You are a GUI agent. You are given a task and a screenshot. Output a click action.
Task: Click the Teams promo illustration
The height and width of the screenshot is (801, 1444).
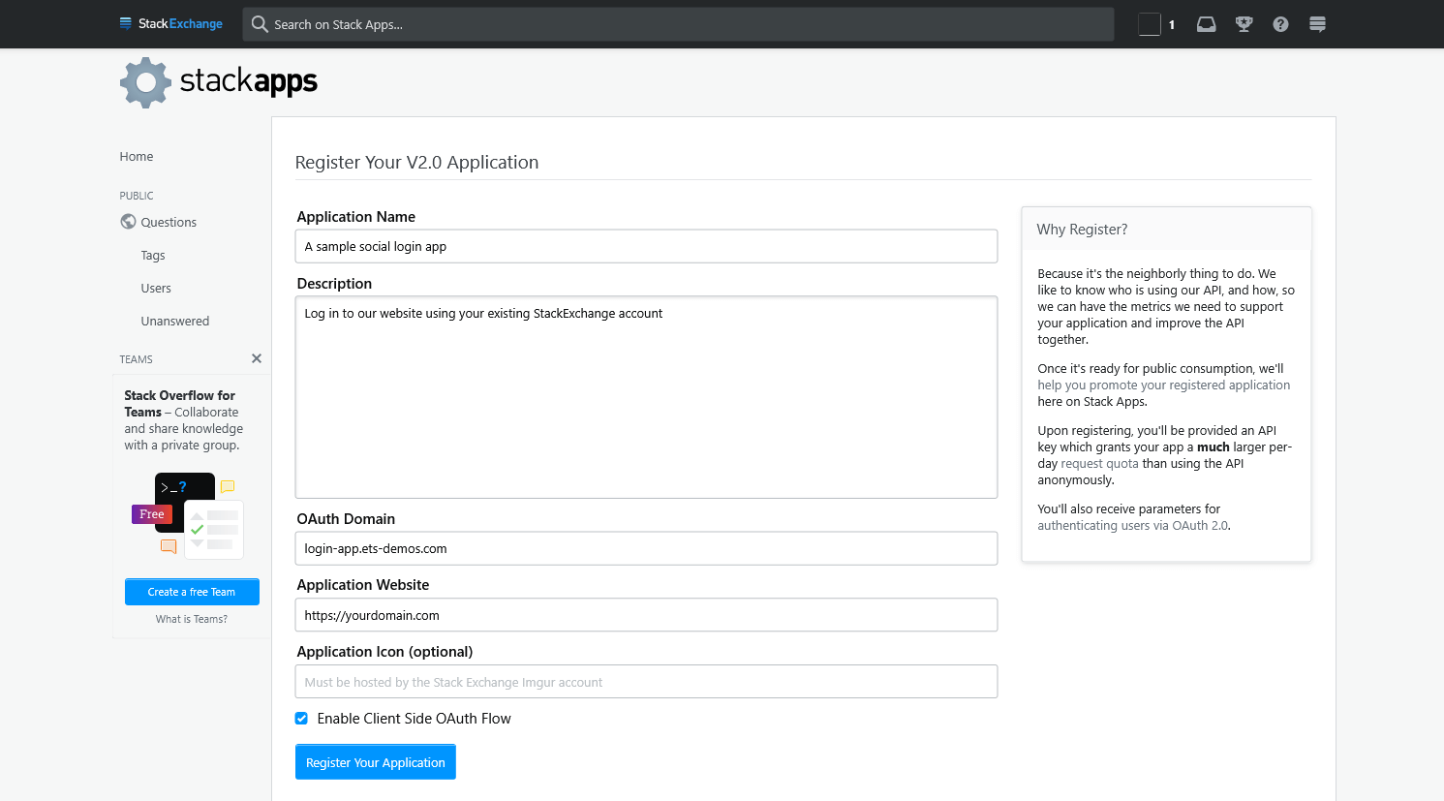click(189, 515)
